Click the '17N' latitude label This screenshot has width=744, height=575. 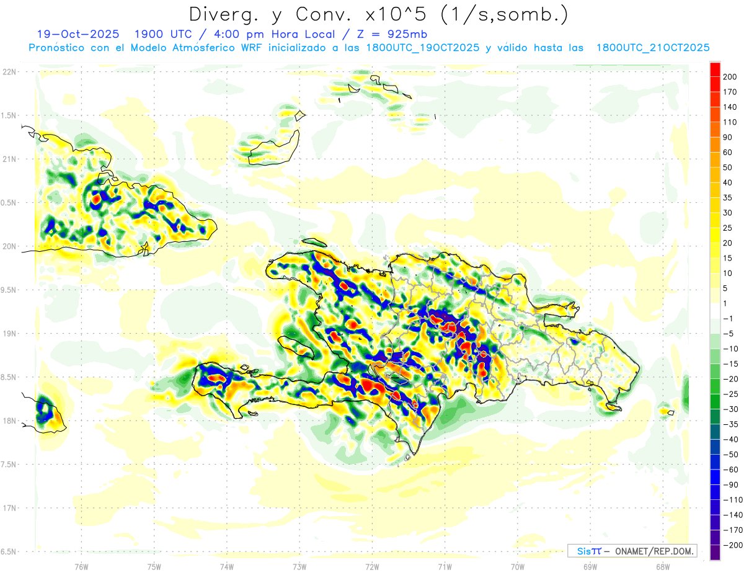pyautogui.click(x=11, y=508)
